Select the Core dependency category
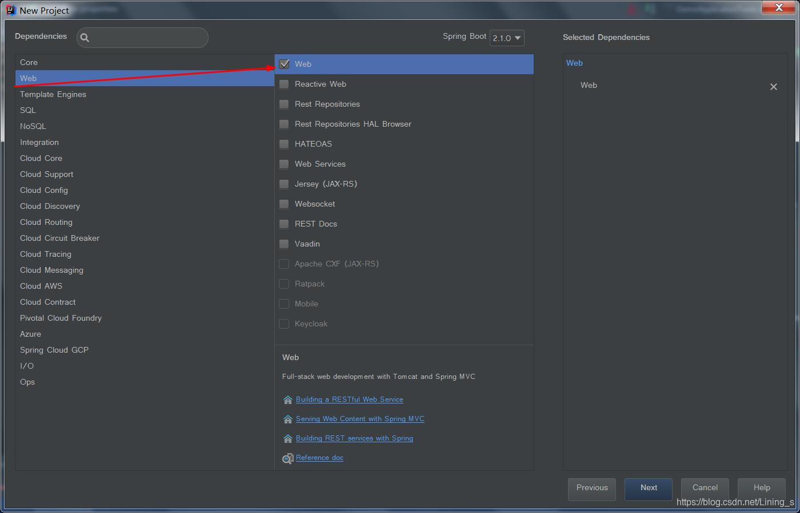The width and height of the screenshot is (800, 513). click(x=145, y=62)
